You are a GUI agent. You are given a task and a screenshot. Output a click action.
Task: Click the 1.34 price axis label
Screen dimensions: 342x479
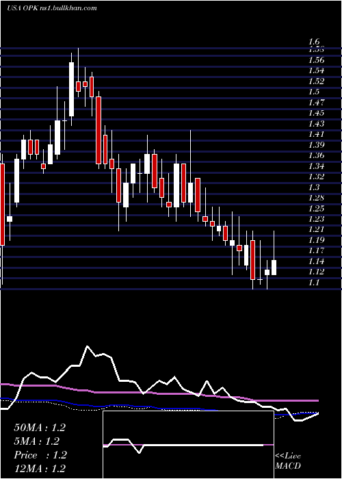317,166
